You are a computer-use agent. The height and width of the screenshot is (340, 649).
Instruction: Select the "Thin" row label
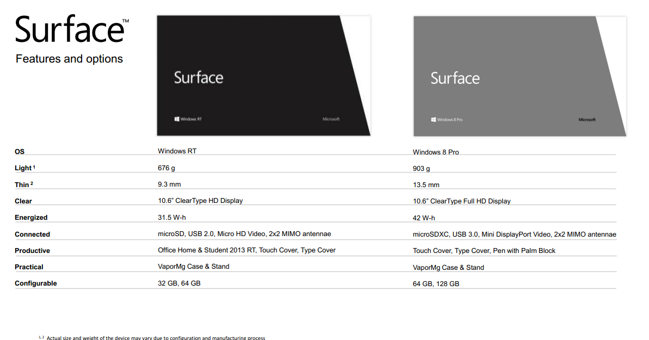coord(23,185)
